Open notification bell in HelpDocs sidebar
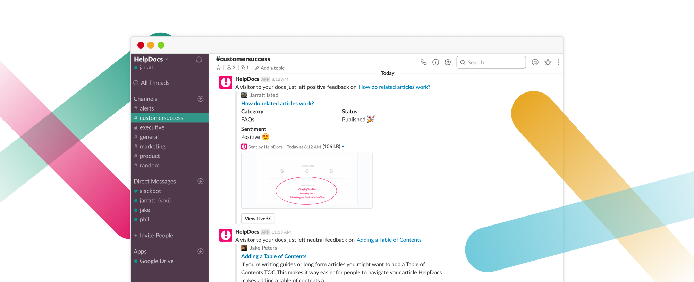This screenshot has height=282, width=694. (x=199, y=60)
